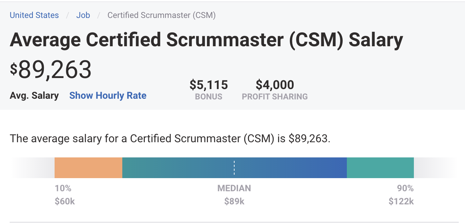Image resolution: width=465 pixels, height=223 pixels.
Task: Click the $89k median value
Action: [234, 201]
